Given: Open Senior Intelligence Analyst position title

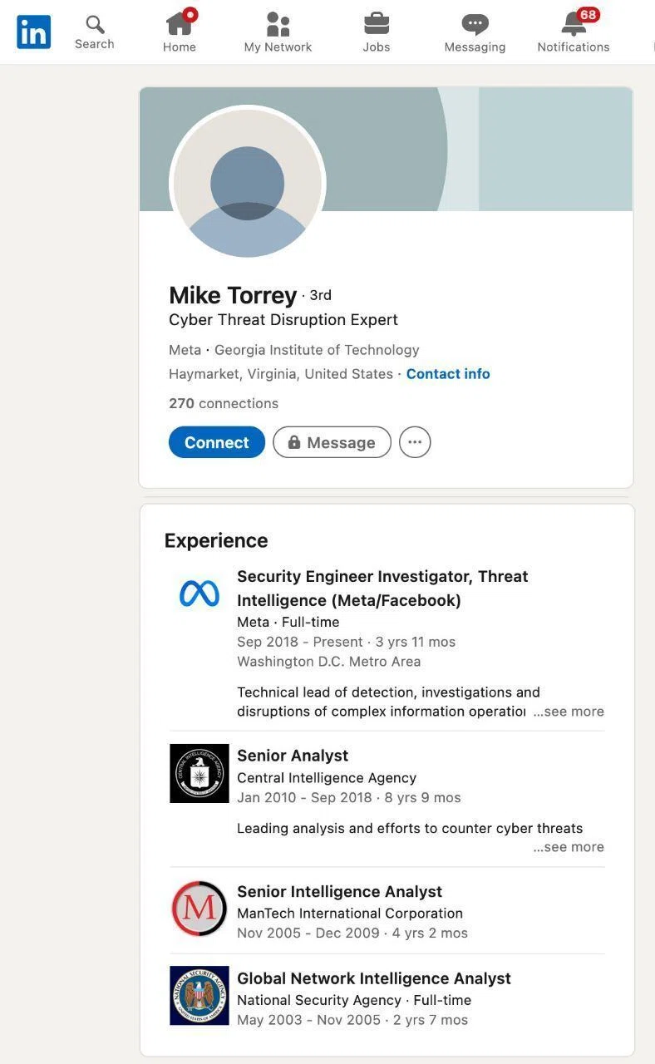Looking at the screenshot, I should [339, 892].
